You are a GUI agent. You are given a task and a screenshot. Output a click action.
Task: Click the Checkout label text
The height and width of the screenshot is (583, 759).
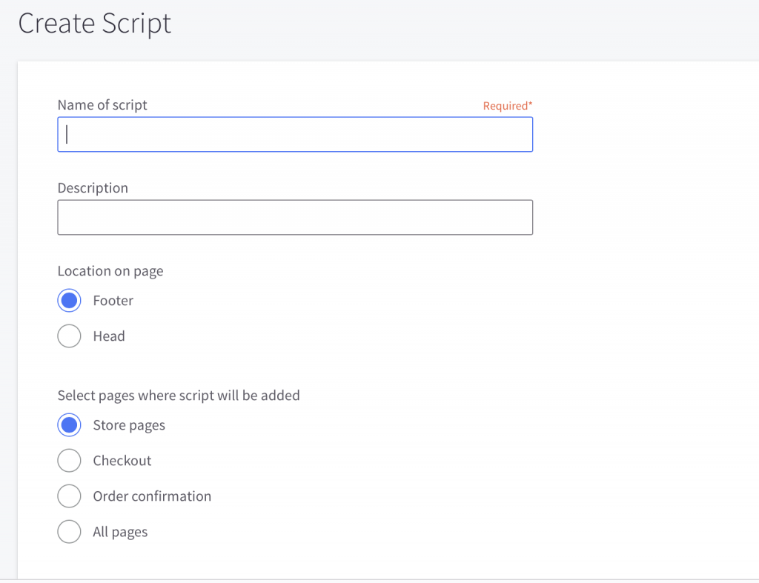(x=122, y=460)
